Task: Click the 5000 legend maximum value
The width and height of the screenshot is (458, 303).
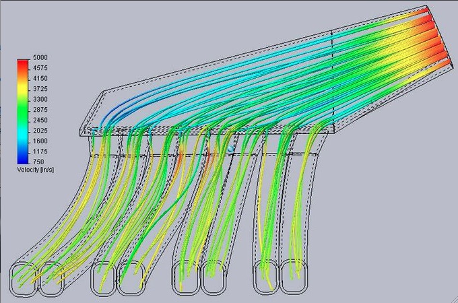Action: click(x=40, y=57)
